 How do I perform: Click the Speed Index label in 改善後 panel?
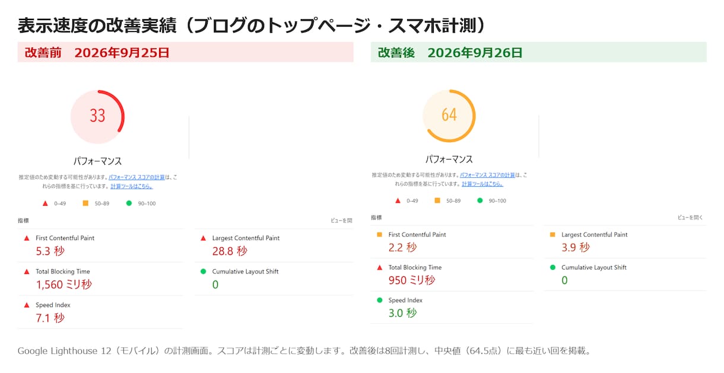405,300
